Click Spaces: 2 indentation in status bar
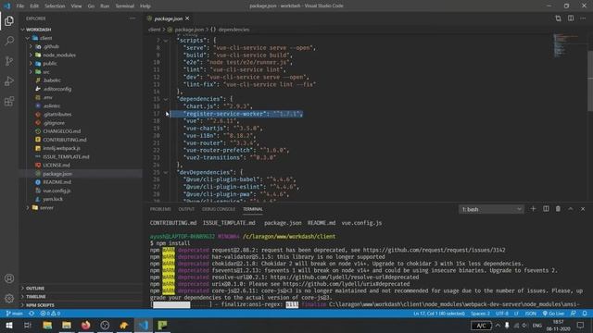This screenshot has width=593, height=333. 480,314
